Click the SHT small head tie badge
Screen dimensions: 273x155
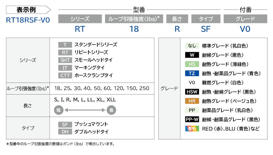click(65, 60)
